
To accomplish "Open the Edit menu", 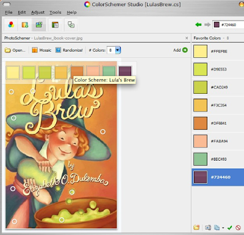I will click(x=22, y=12).
